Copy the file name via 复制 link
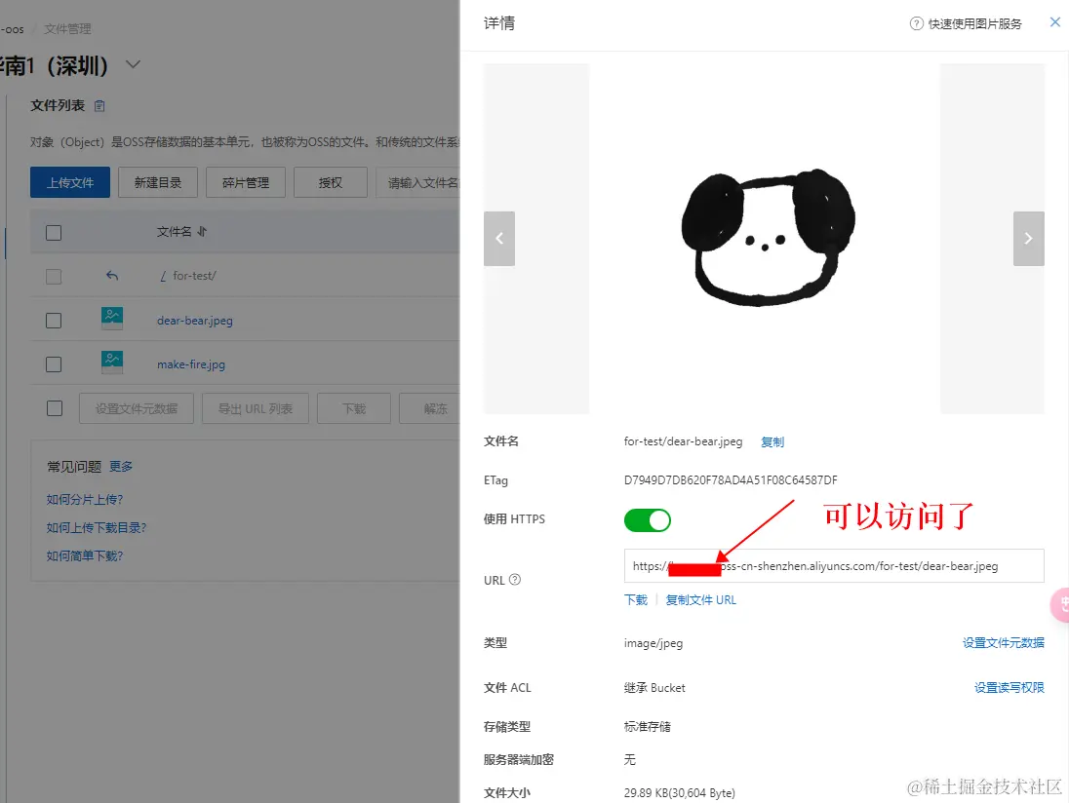Screen dimensions: 1069x803 (772, 442)
